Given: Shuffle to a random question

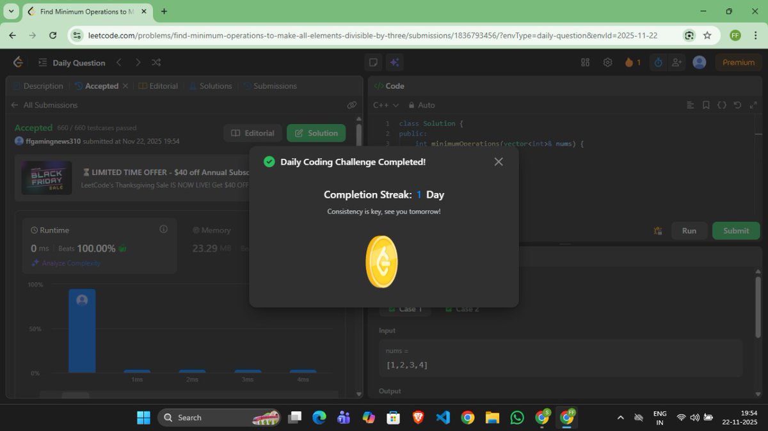Looking at the screenshot, I should pos(156,62).
